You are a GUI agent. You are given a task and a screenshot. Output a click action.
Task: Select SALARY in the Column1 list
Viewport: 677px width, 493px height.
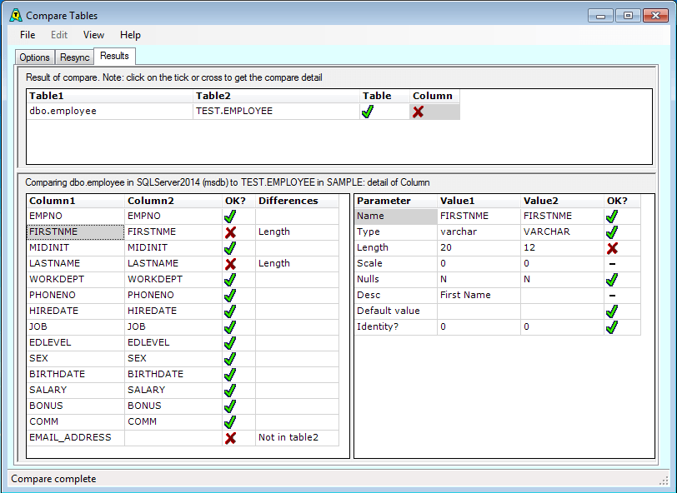click(76, 390)
